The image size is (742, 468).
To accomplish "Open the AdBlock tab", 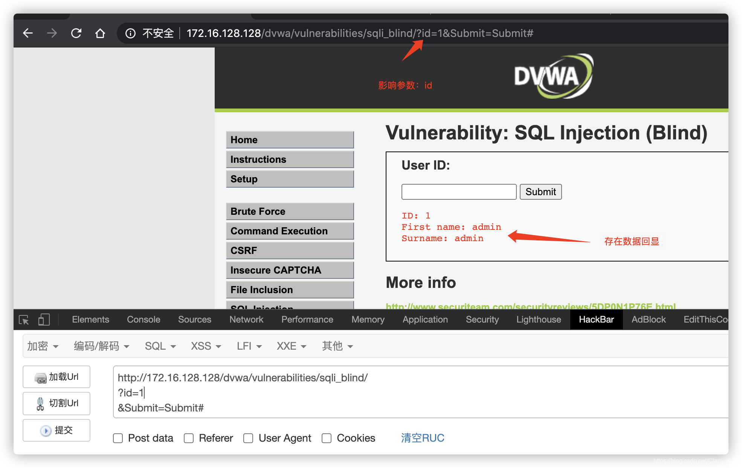I will click(649, 320).
